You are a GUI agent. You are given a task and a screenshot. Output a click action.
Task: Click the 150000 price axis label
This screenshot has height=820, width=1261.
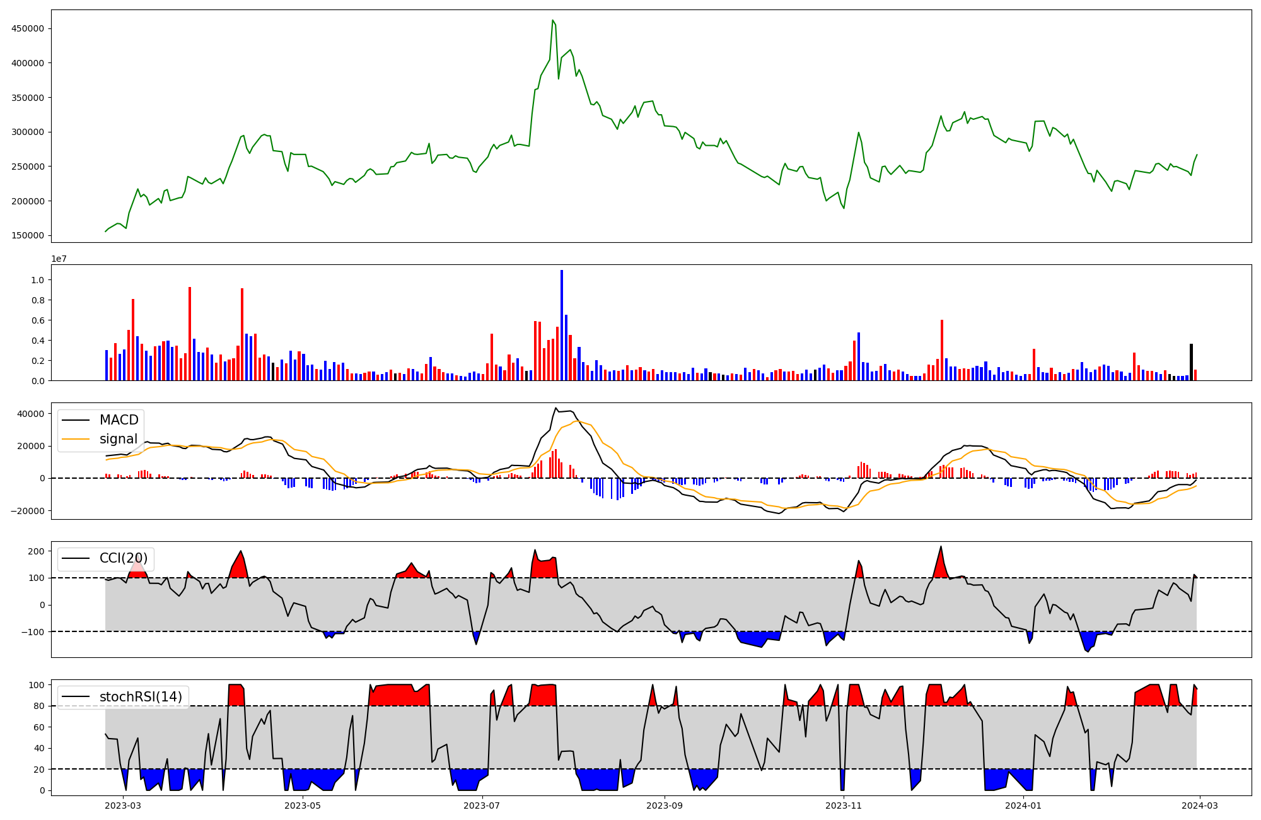click(x=28, y=235)
